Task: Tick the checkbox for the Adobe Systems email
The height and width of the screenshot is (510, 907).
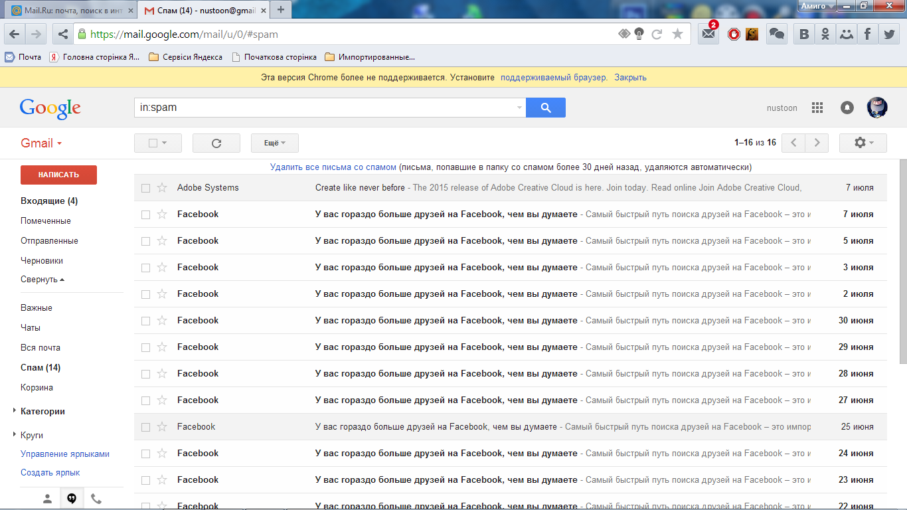Action: (x=145, y=188)
